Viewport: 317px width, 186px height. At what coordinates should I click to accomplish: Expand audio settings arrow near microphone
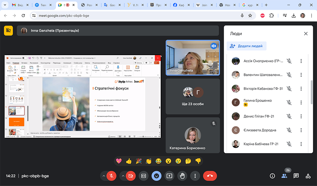[103, 176]
